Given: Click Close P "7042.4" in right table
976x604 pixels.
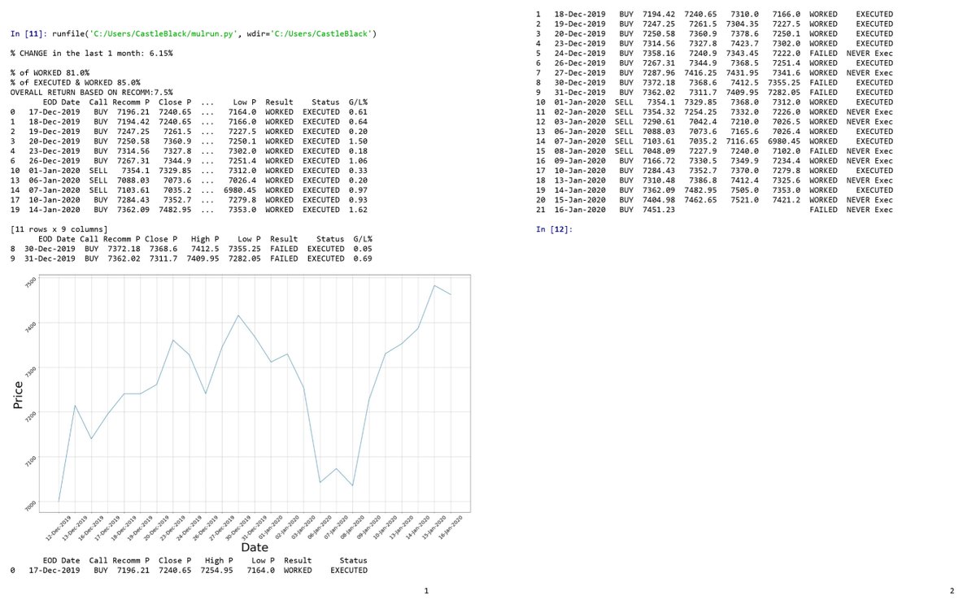Looking at the screenshot, I should pos(701,122).
